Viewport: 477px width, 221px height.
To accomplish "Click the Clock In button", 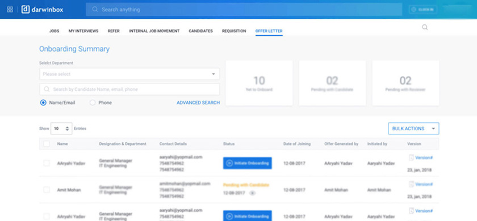I will click(x=423, y=10).
